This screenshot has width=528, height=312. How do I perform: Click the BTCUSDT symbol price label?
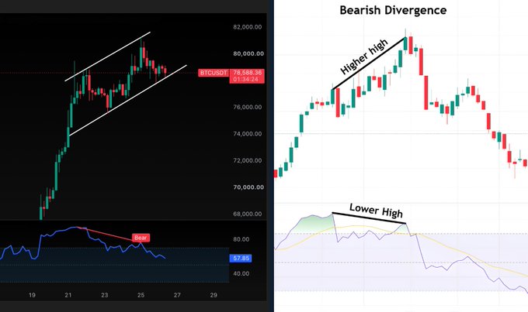(x=214, y=73)
